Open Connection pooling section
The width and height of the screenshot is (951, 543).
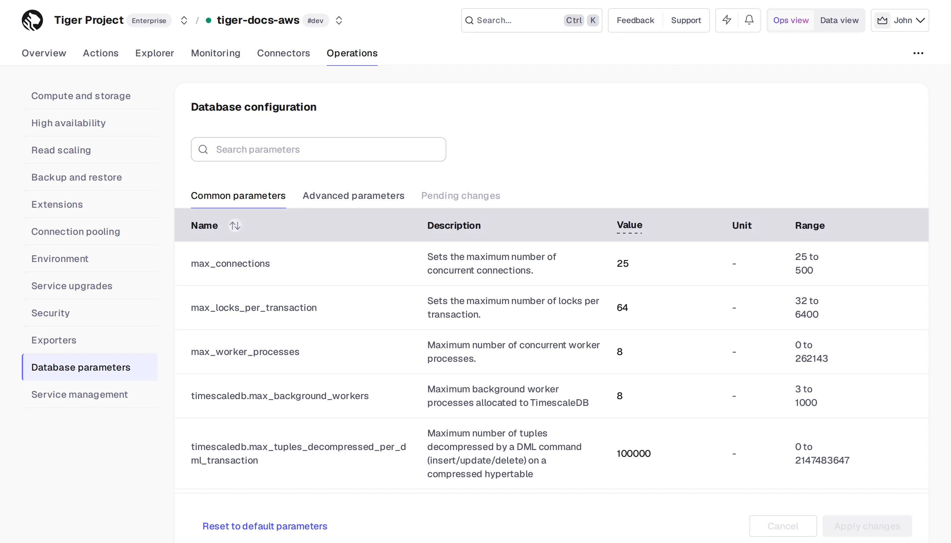pyautogui.click(x=90, y=231)
